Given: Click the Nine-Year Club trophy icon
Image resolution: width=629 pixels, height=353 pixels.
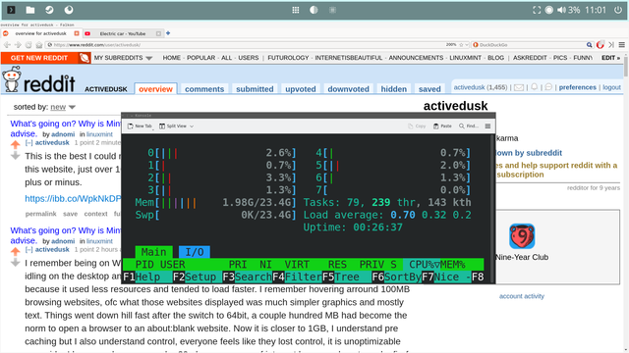Looking at the screenshot, I should tap(522, 236).
